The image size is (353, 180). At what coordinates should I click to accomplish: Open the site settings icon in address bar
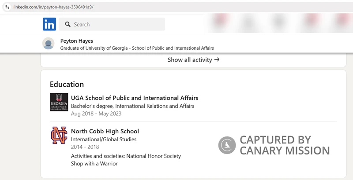7,7
